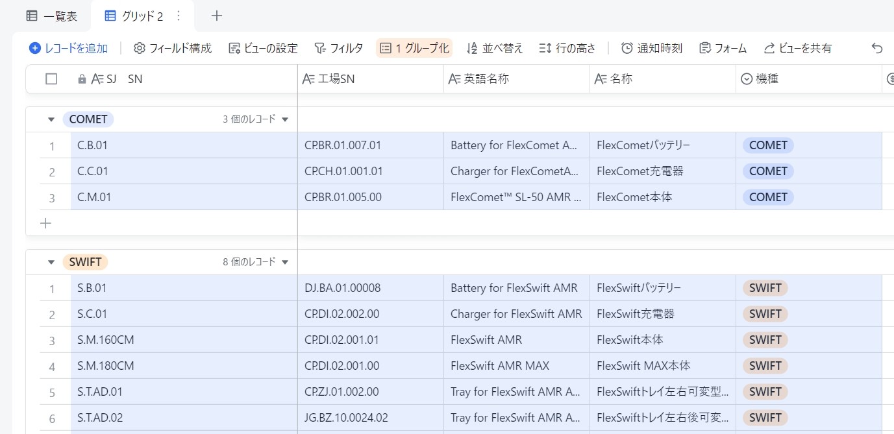Select cell S.B.01
Image resolution: width=894 pixels, height=434 pixels.
pyautogui.click(x=184, y=288)
